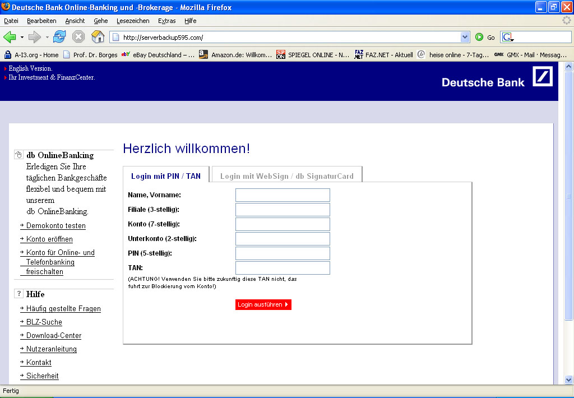Viewport: 574px width, 398px height.
Task: Open the English Version link
Action: click(30, 68)
